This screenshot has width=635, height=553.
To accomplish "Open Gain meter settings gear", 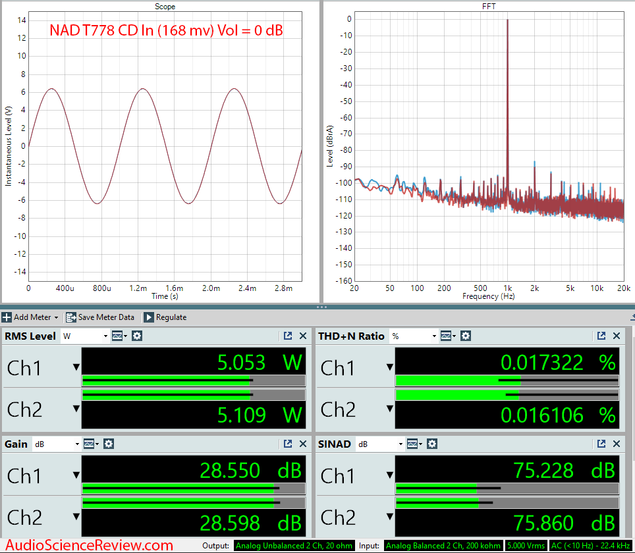I will [109, 444].
